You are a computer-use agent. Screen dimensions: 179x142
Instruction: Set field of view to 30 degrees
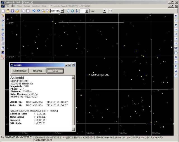coord(176,34)
